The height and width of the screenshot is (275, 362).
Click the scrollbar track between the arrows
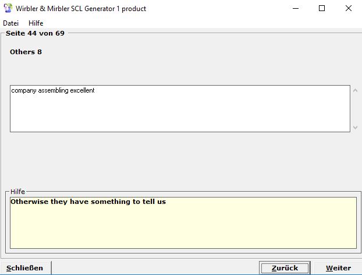pos(355,109)
